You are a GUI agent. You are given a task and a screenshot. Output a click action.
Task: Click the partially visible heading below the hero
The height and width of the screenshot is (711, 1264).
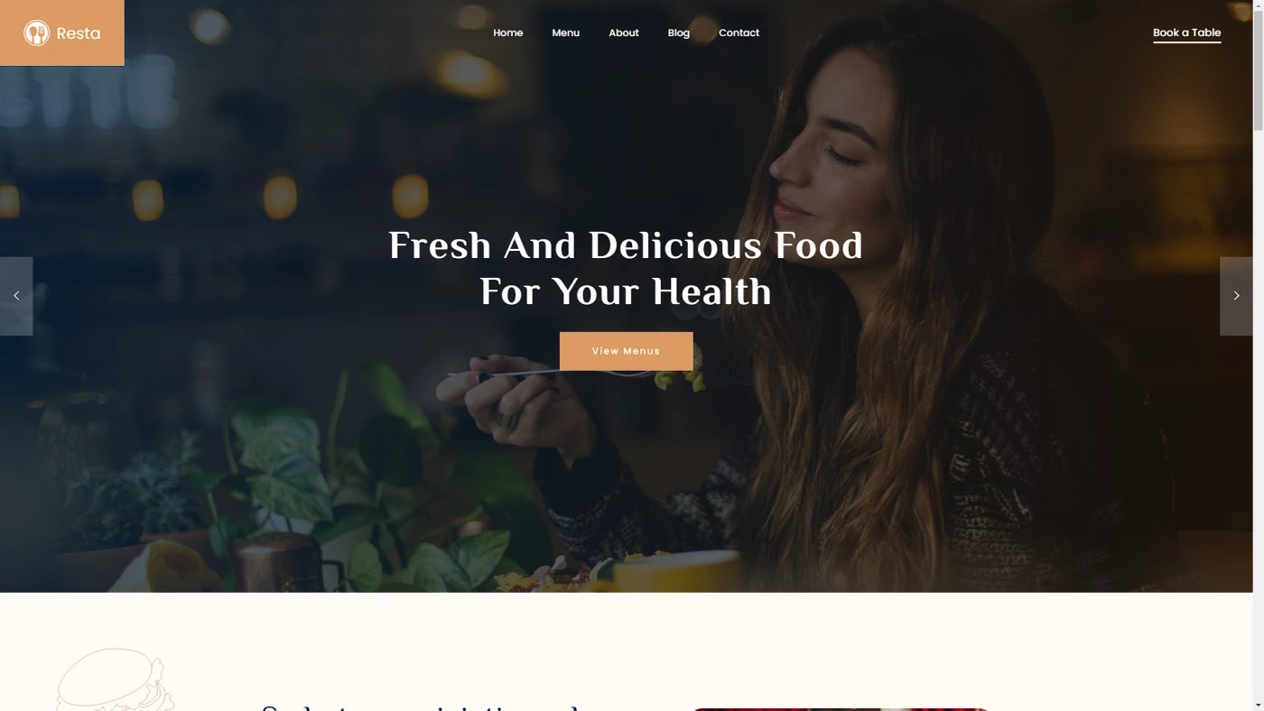click(x=421, y=707)
